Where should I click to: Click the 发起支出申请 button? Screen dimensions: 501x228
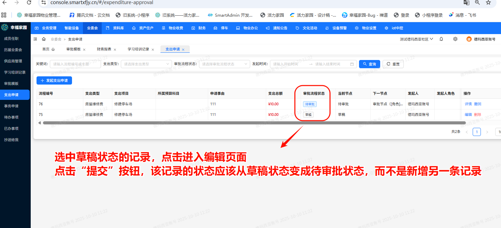click(54, 80)
